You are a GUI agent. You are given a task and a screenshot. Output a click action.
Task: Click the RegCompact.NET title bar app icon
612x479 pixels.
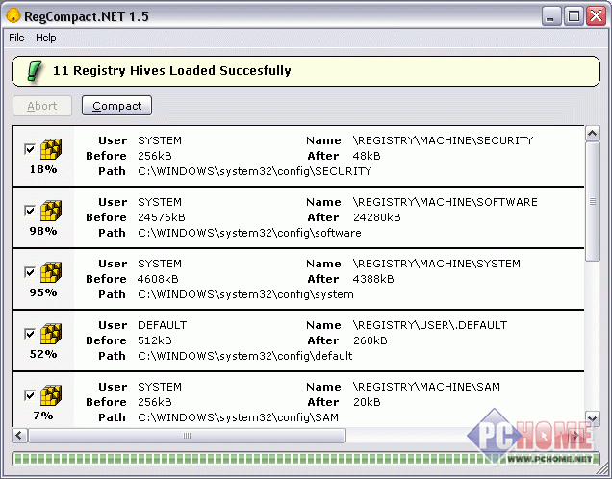coord(13,16)
